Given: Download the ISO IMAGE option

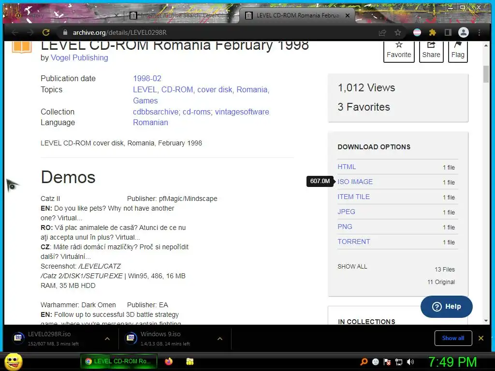Looking at the screenshot, I should pos(355,182).
